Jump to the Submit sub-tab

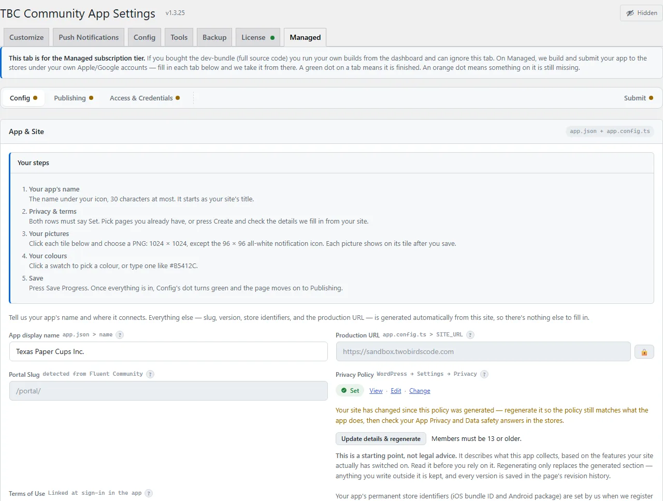[x=638, y=98]
